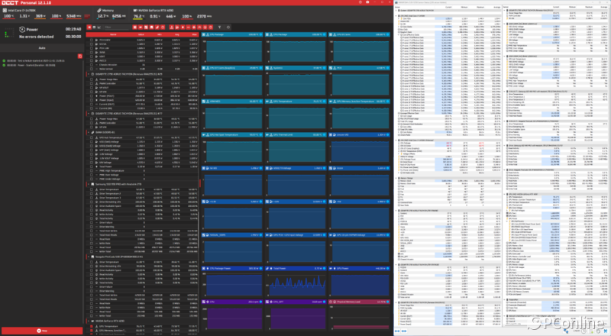Sort sensors by the Avg column header
Screen dimensions: 611x336
pos(176,34)
